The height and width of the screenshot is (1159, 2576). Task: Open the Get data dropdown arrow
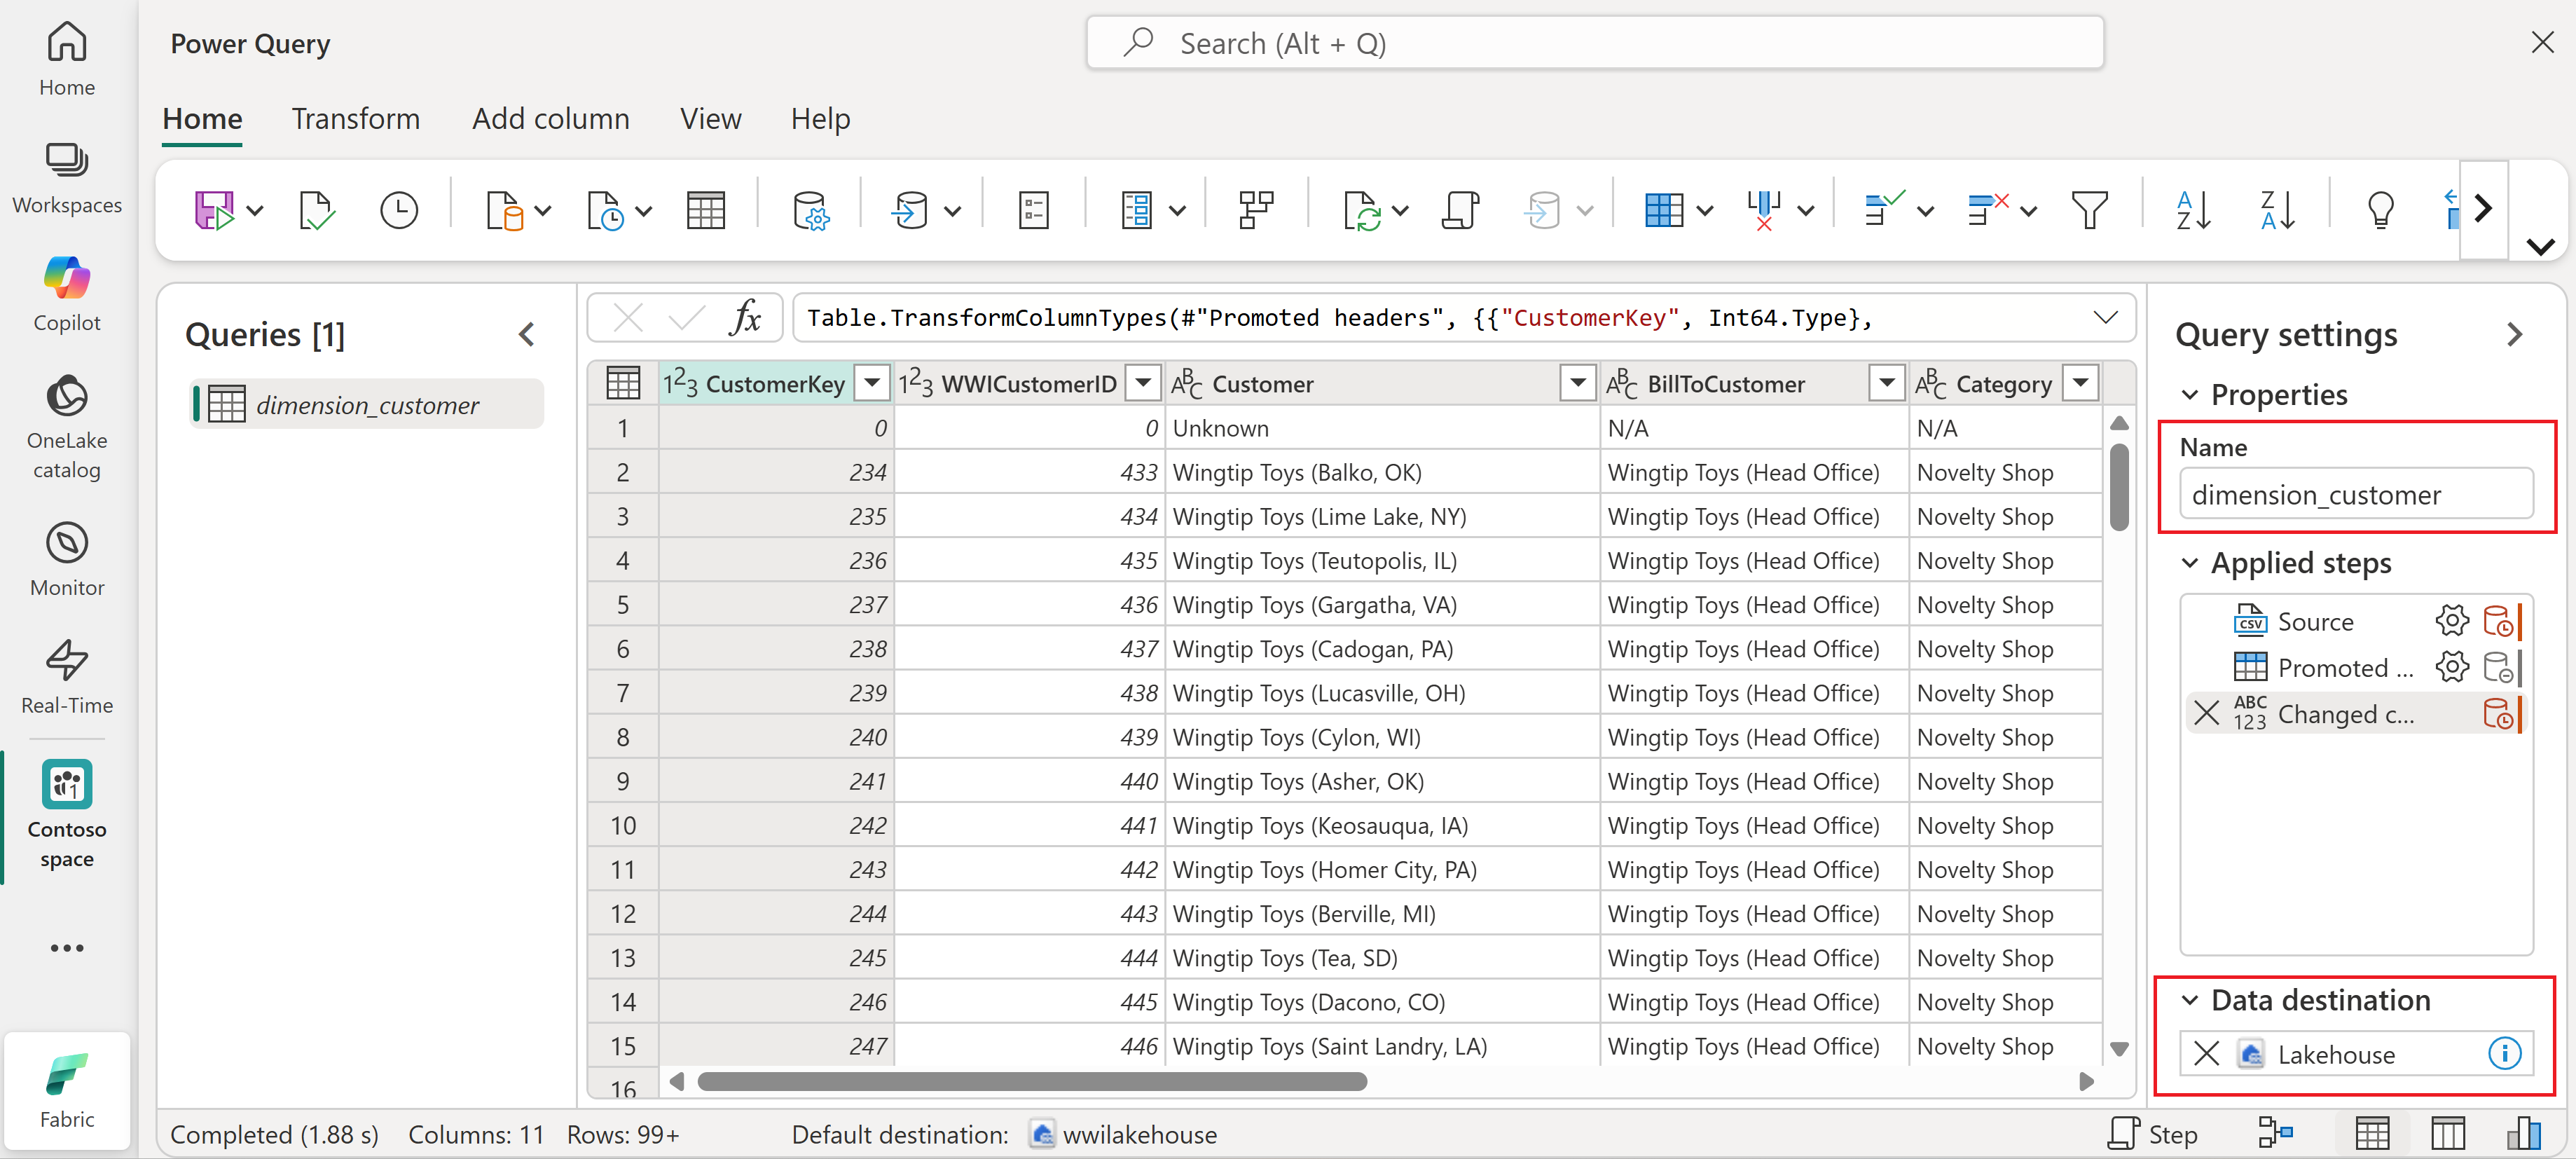pos(543,211)
